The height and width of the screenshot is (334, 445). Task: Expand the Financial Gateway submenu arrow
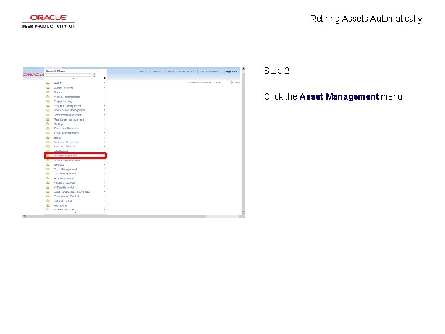(x=104, y=183)
